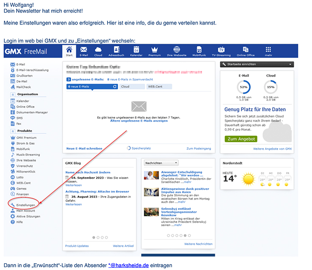This screenshot has height=270, width=312.
Task: Switch to the Cloud tab in inbox widget
Action: pyautogui.click(x=132, y=87)
